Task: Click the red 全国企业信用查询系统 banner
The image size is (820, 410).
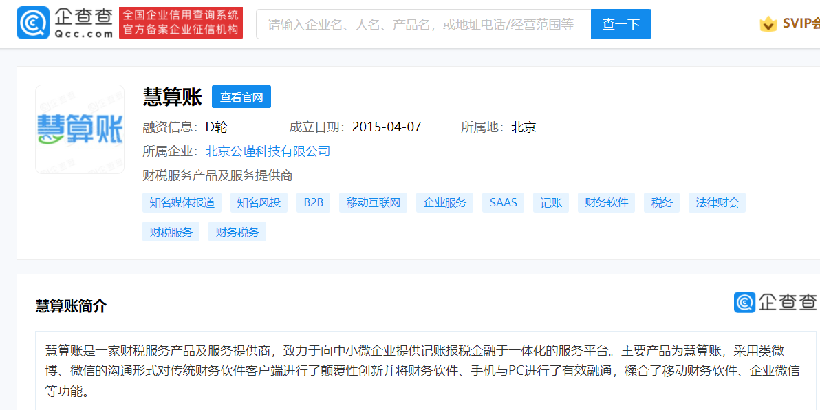Action: [x=181, y=23]
